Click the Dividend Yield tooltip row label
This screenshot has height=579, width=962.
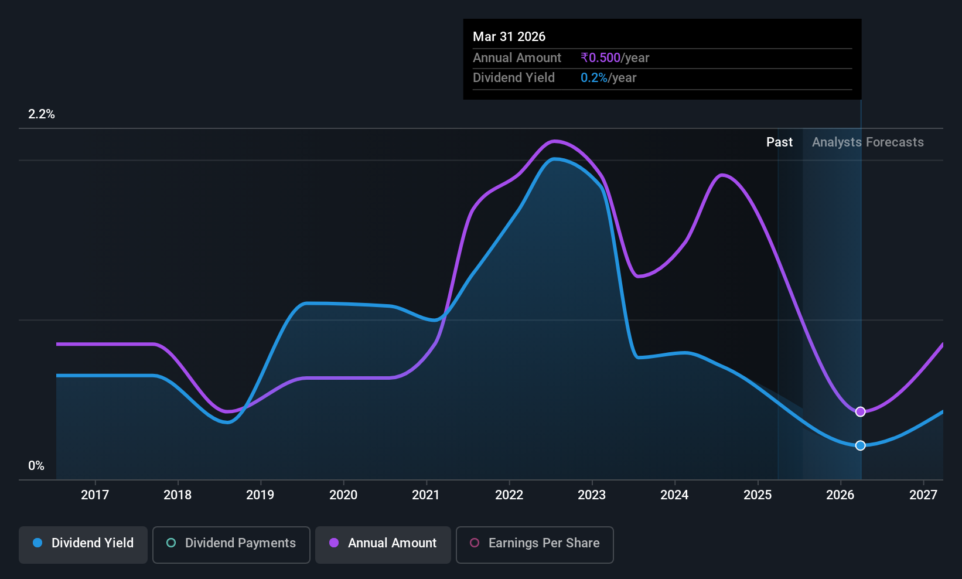[x=514, y=78]
